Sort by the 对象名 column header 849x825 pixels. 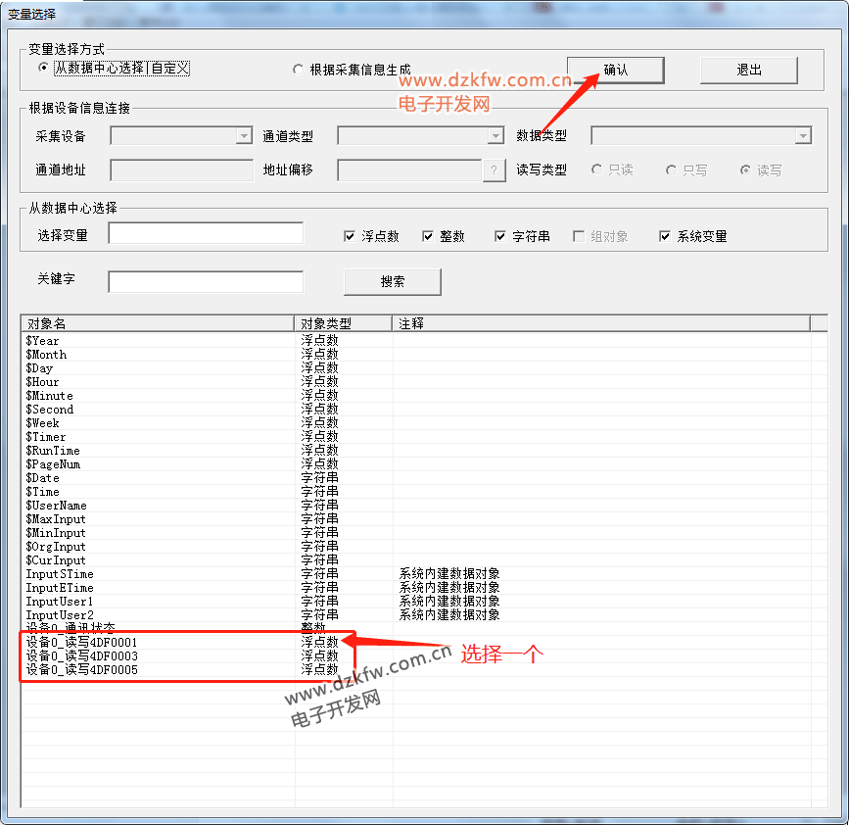coord(157,323)
